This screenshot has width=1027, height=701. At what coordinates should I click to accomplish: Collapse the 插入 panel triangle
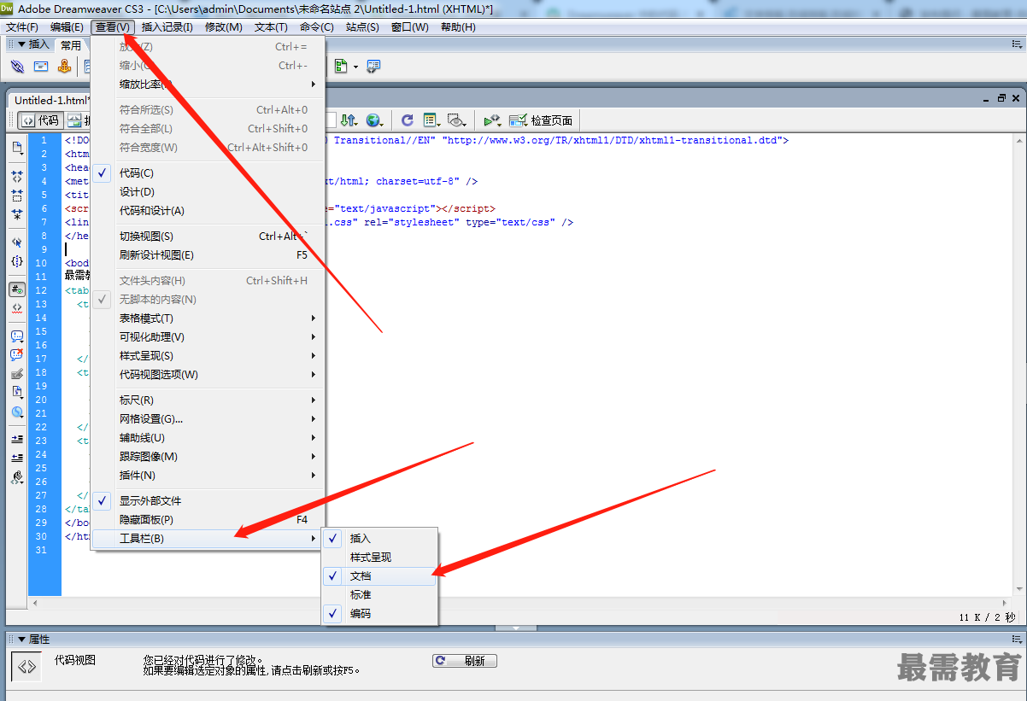click(x=21, y=44)
